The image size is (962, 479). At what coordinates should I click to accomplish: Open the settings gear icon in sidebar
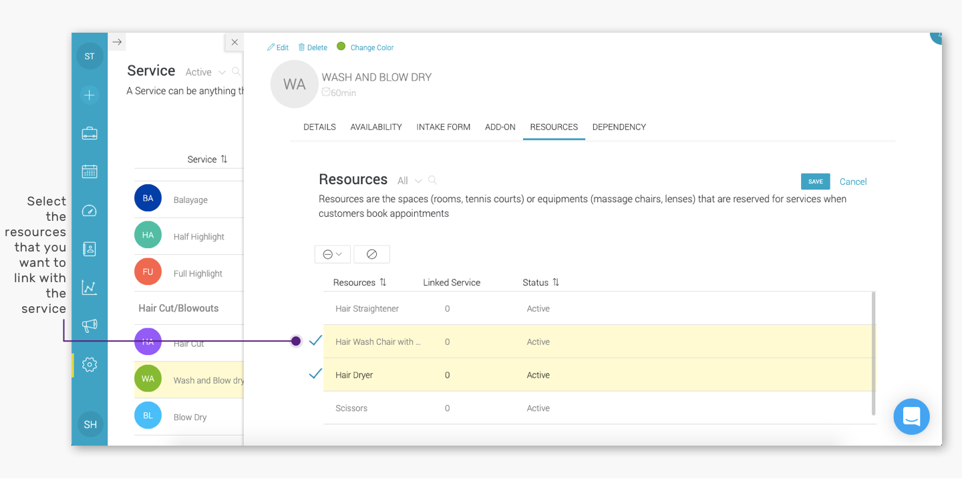tap(90, 364)
